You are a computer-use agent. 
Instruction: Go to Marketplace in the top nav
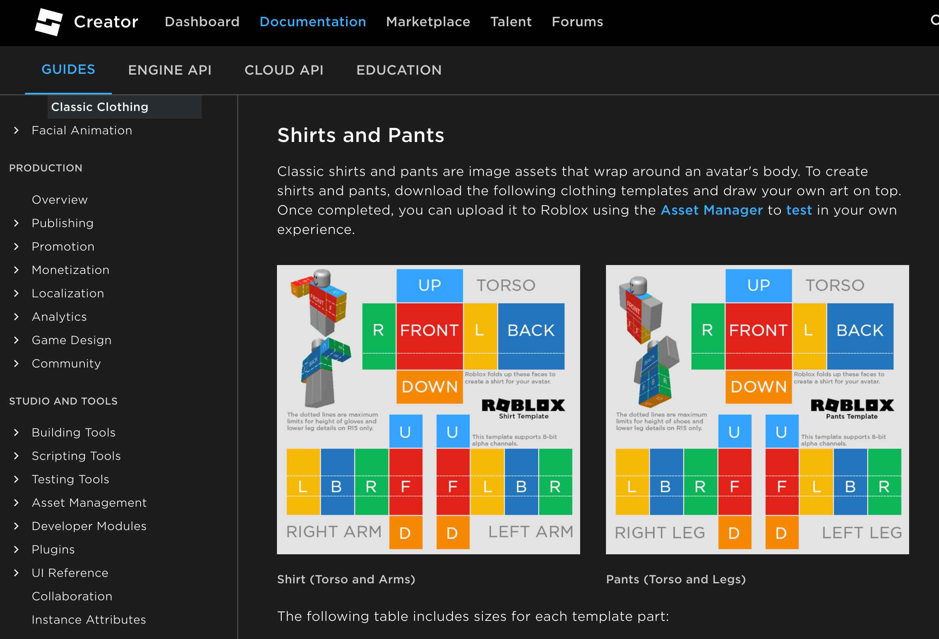(428, 21)
